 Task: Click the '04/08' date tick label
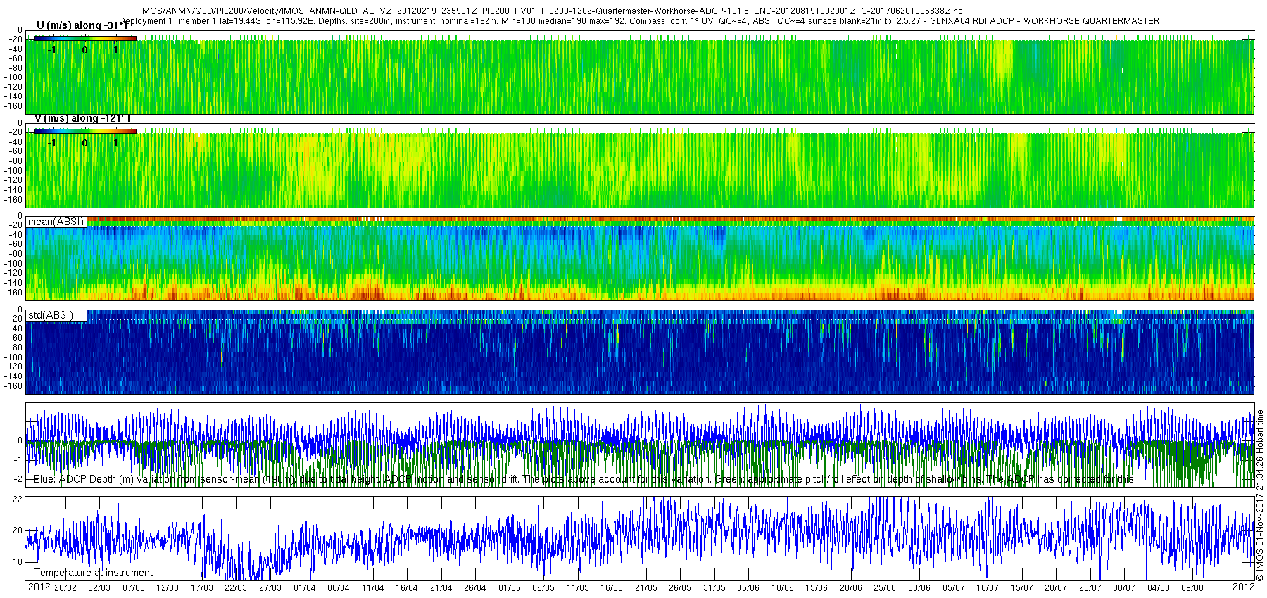(1159, 588)
